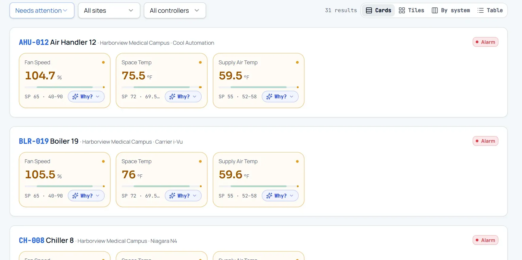Open the All controllers dropdown

pos(175,11)
